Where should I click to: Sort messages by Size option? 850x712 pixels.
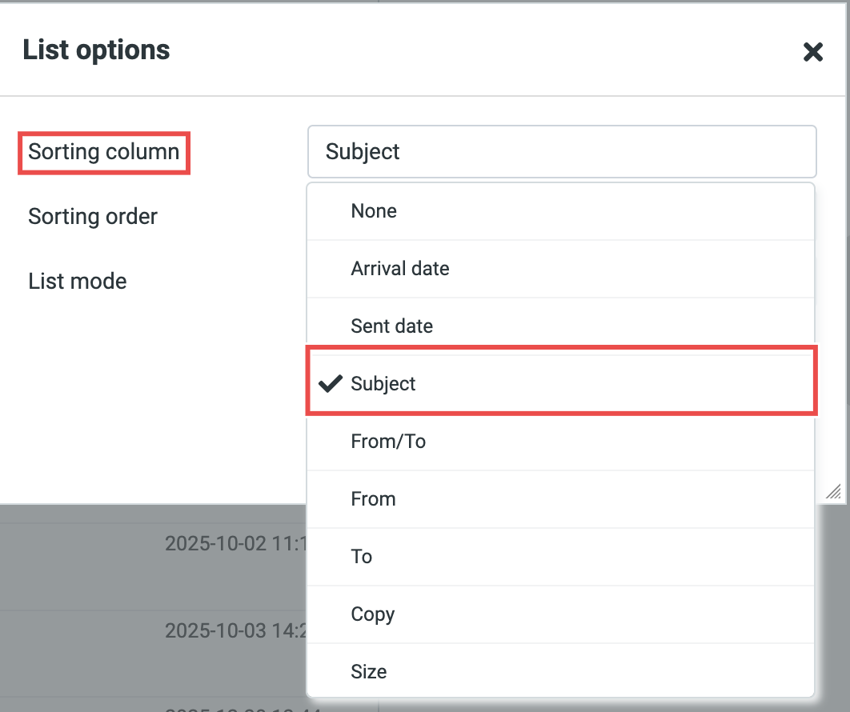point(368,672)
